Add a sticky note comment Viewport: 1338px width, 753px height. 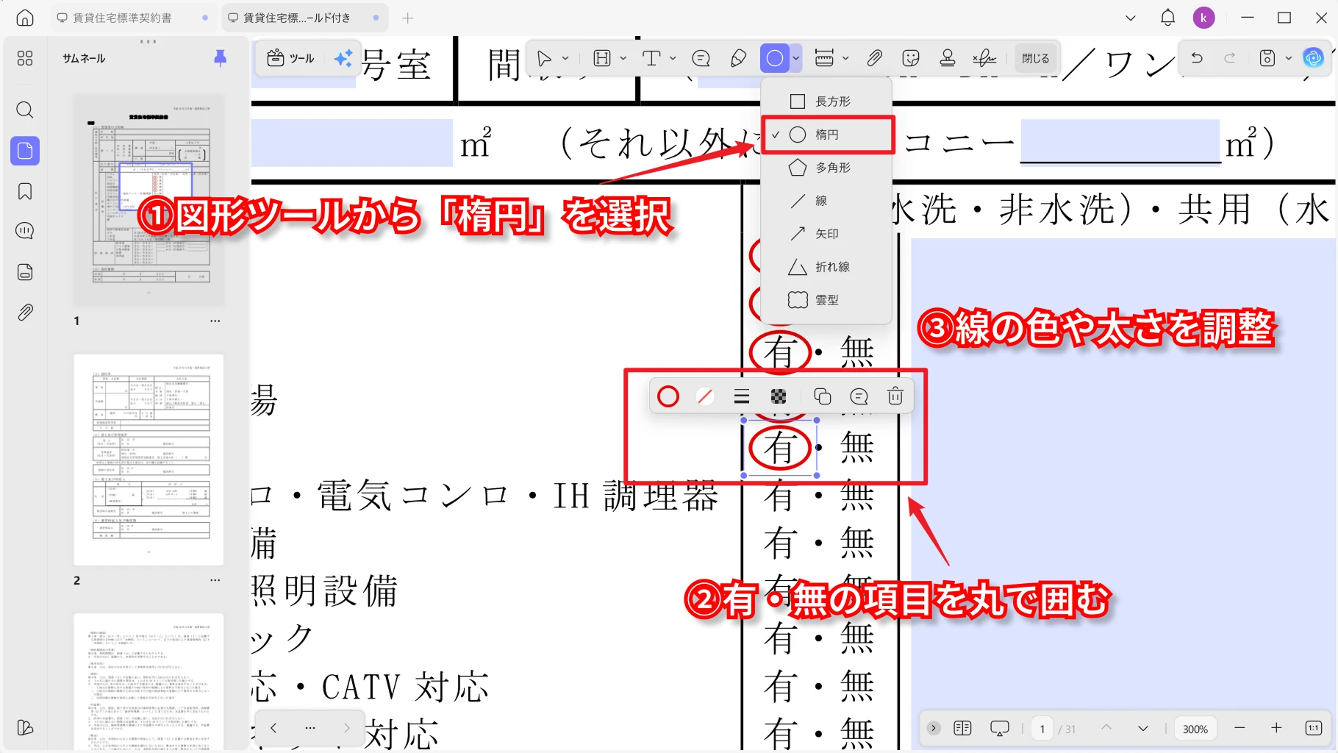pyautogui.click(x=701, y=58)
